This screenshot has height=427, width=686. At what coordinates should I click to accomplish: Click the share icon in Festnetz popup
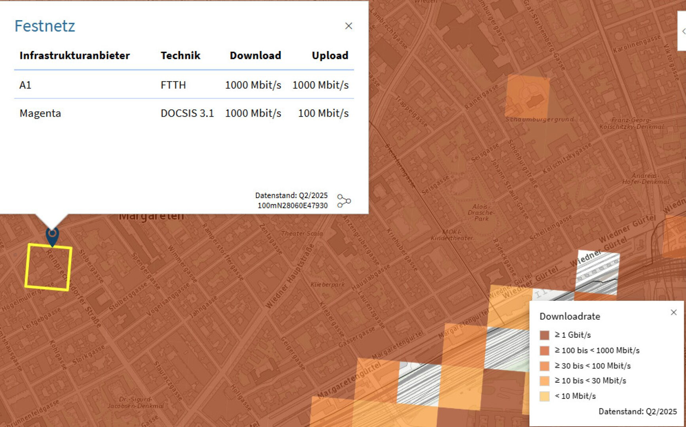point(344,201)
